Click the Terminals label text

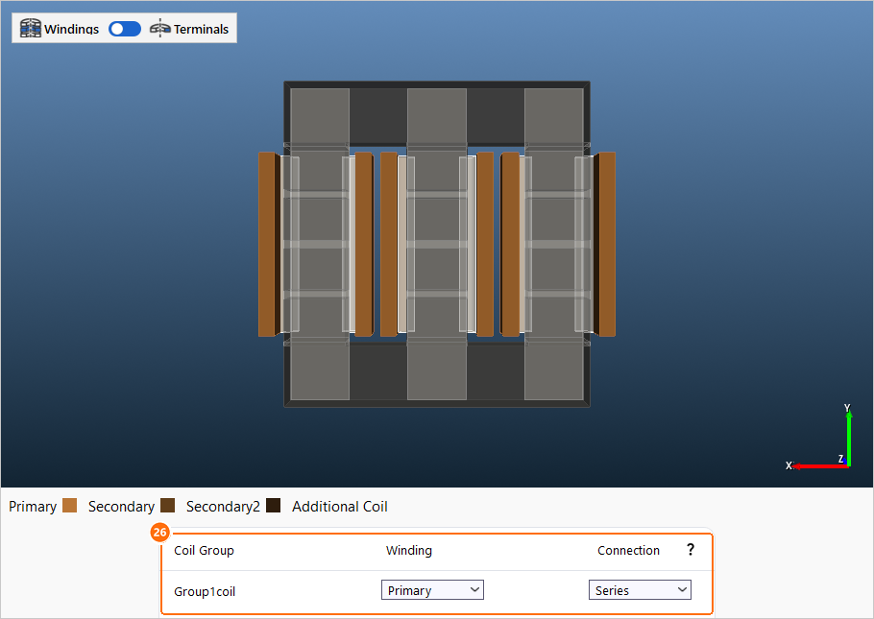[x=202, y=29]
